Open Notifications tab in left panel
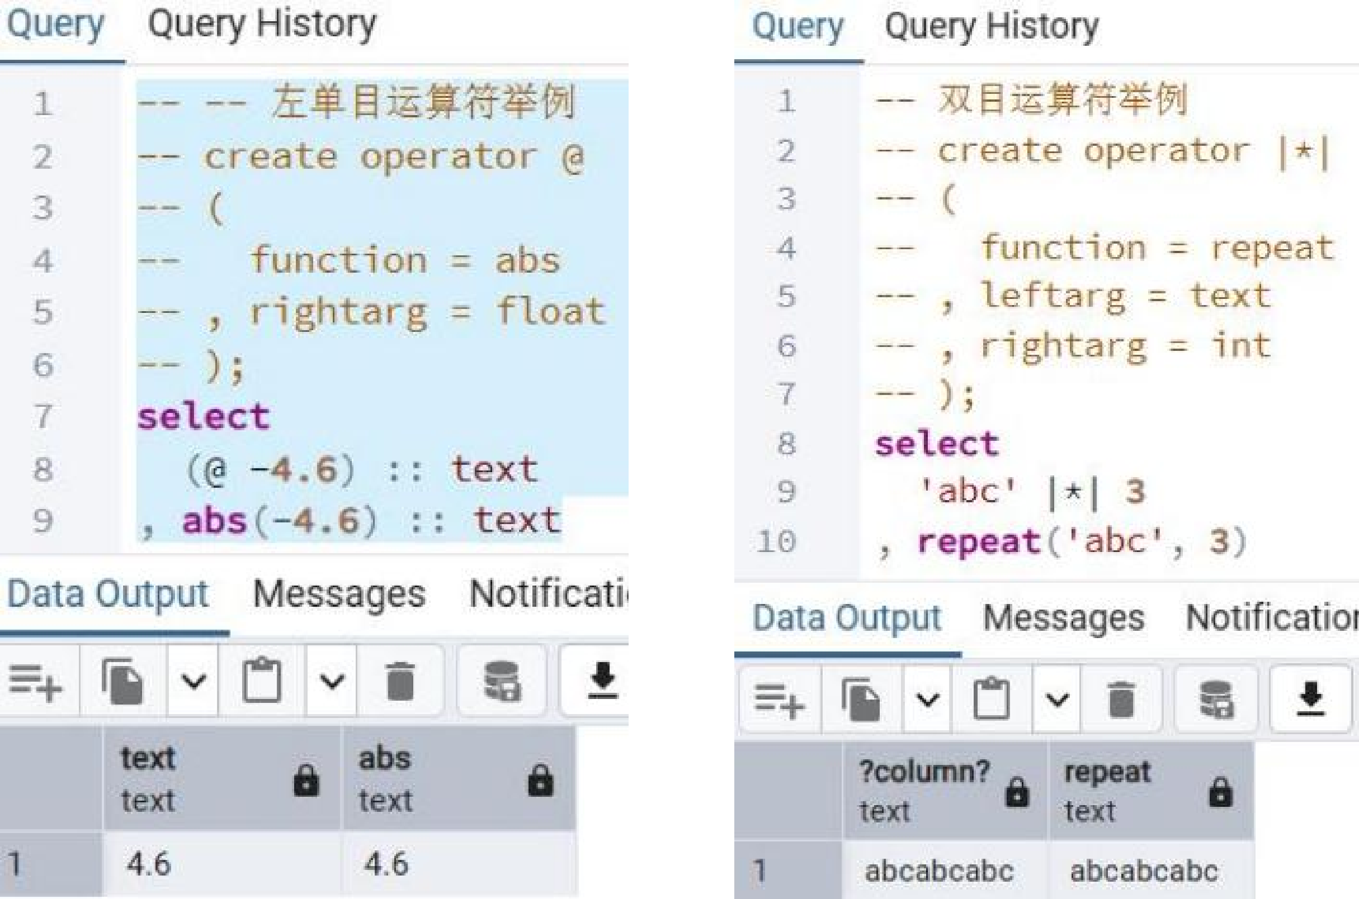The width and height of the screenshot is (1359, 899). point(549,594)
